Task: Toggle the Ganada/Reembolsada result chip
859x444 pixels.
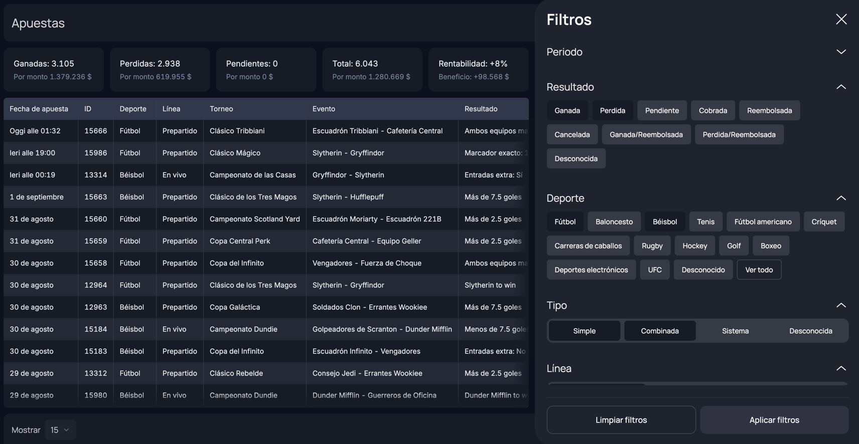Action: coord(646,135)
